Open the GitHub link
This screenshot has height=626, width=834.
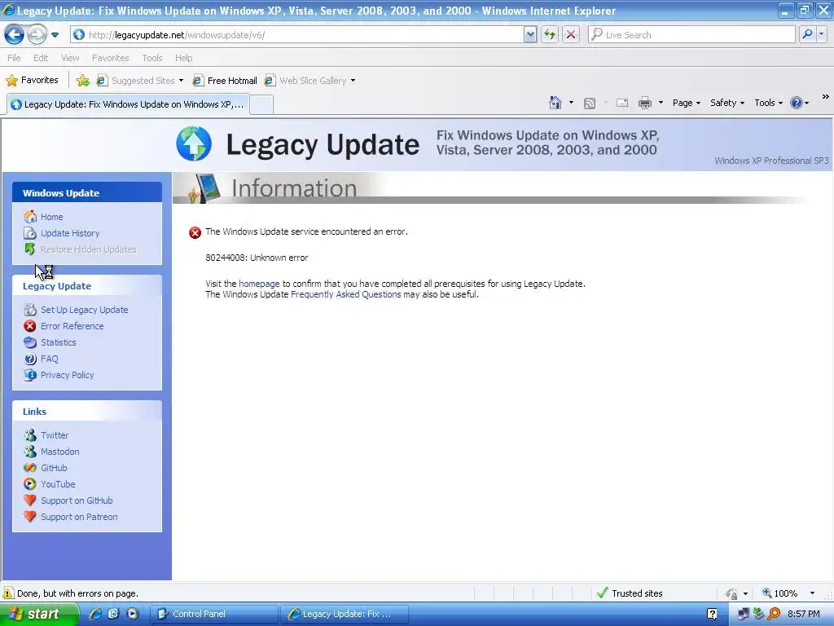coord(54,468)
